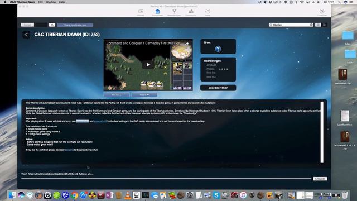Switch to grid view layout
Screen dimensions: 357x201
(324, 25)
